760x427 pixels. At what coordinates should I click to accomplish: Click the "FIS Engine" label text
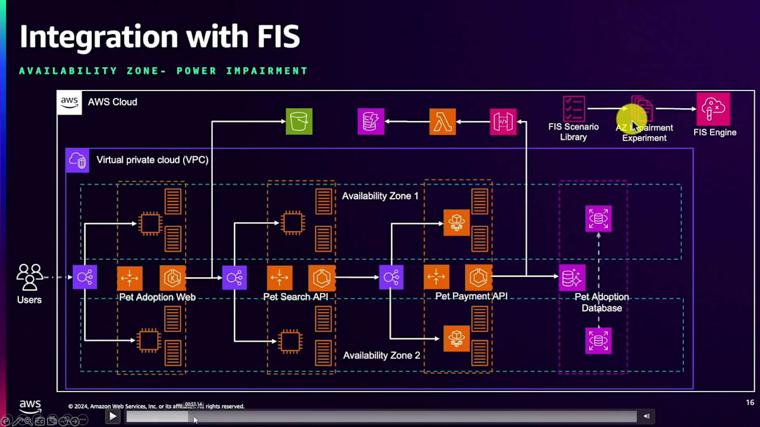[714, 133]
